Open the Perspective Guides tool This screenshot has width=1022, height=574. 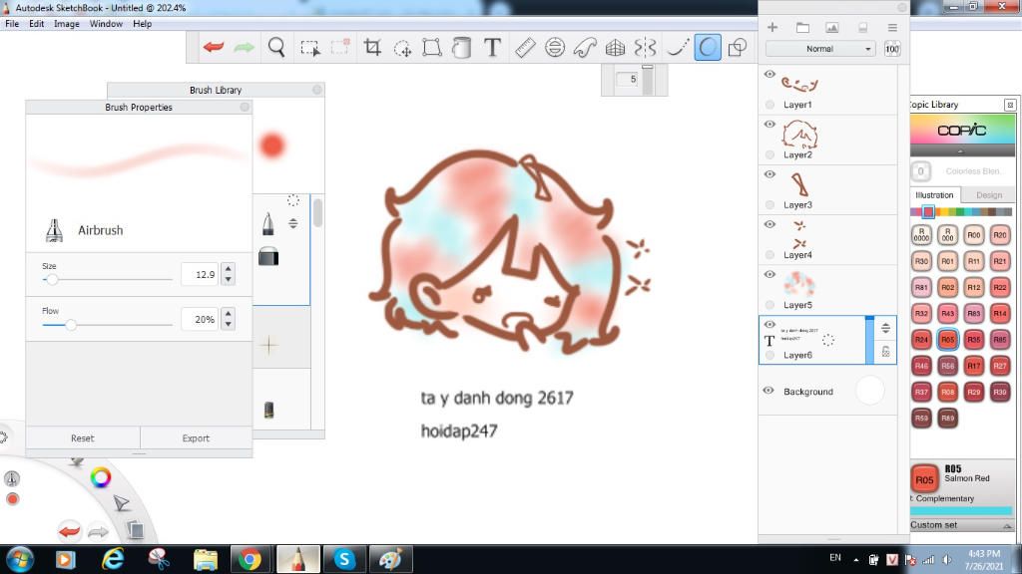point(615,47)
